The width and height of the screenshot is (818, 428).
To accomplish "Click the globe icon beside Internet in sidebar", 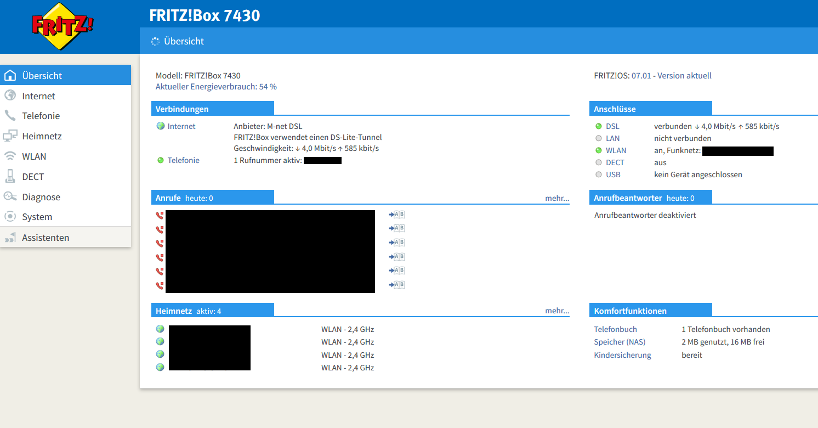I will (10, 95).
